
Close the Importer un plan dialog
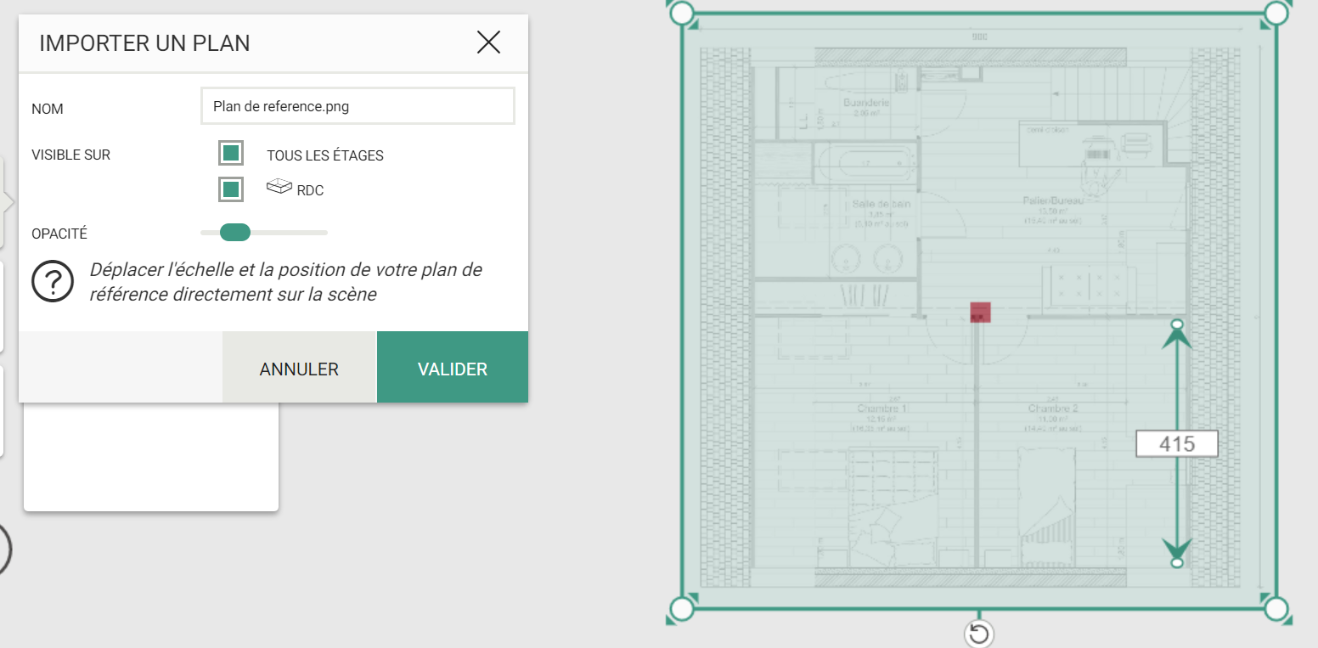pyautogui.click(x=488, y=42)
